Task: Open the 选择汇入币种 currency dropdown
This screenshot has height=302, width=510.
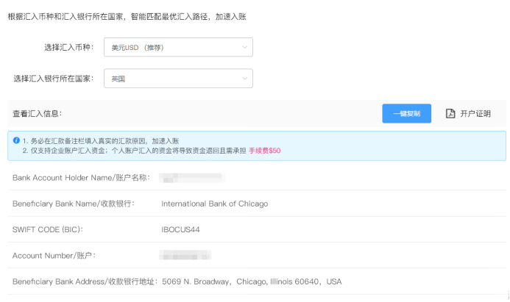Action: click(178, 48)
